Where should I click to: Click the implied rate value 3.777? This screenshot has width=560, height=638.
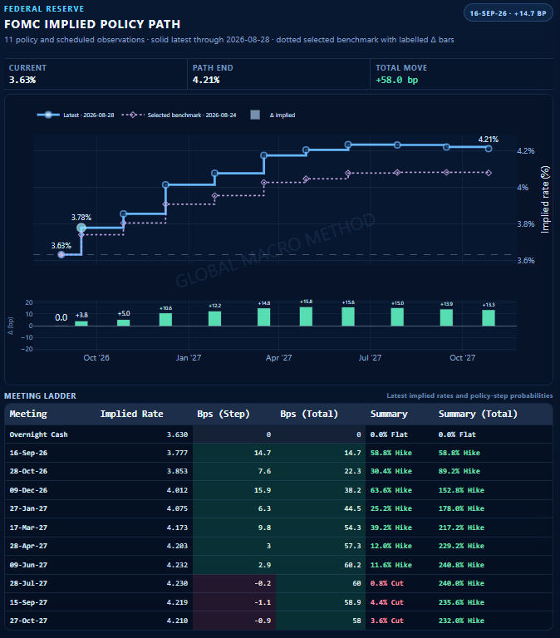(x=177, y=453)
